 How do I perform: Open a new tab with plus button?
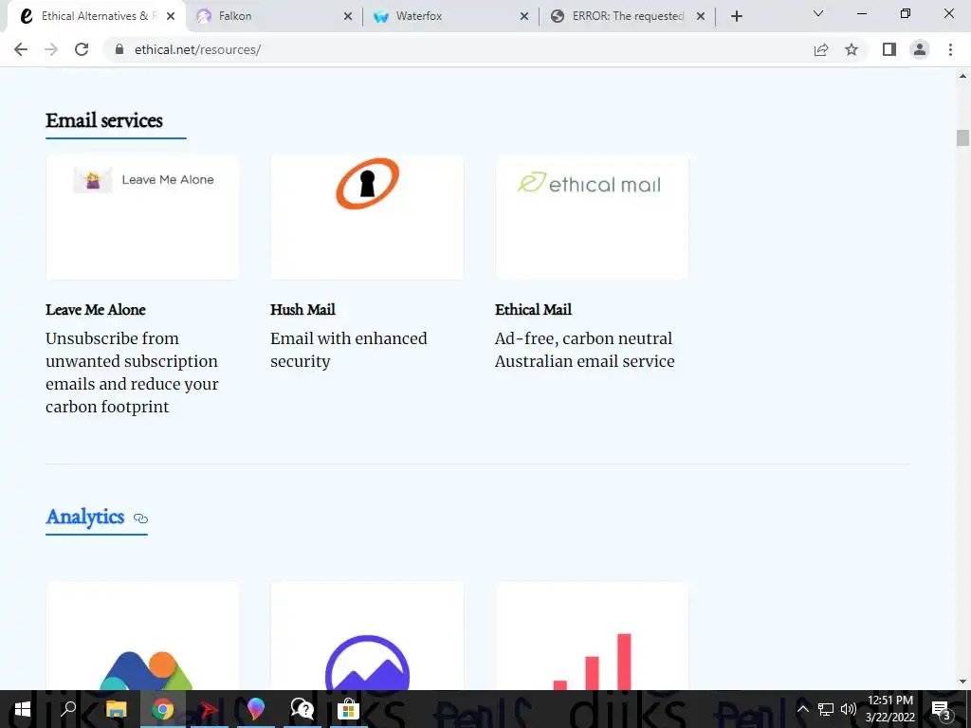coord(736,17)
